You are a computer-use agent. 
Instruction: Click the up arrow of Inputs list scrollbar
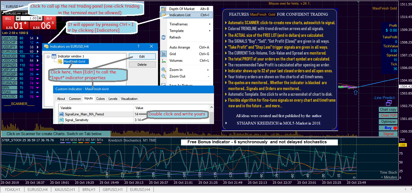coord(212,107)
